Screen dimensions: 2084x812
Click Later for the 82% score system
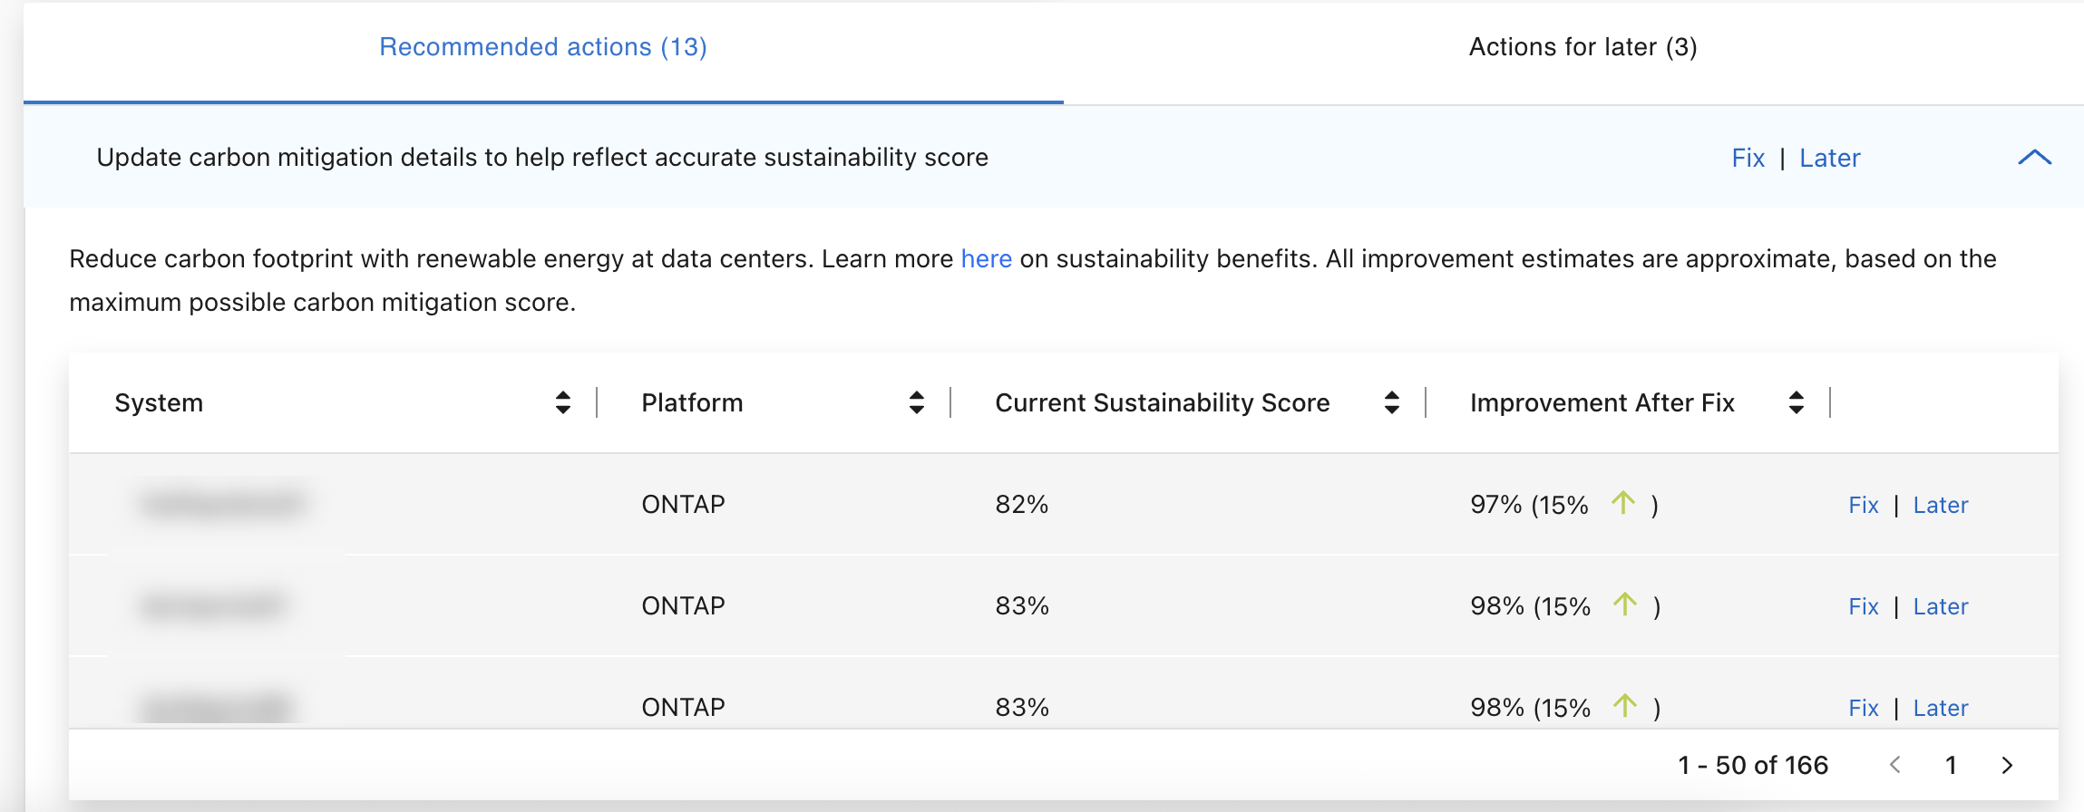coord(1940,506)
